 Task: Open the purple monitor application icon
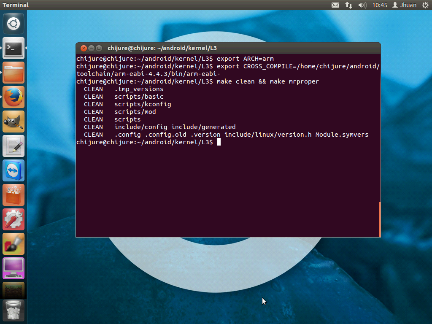[x=13, y=268]
